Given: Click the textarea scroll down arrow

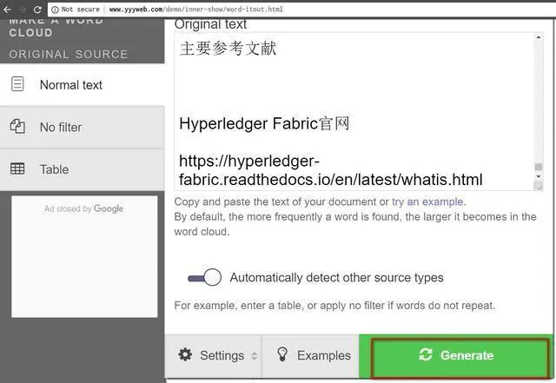Looking at the screenshot, I should click(539, 176).
